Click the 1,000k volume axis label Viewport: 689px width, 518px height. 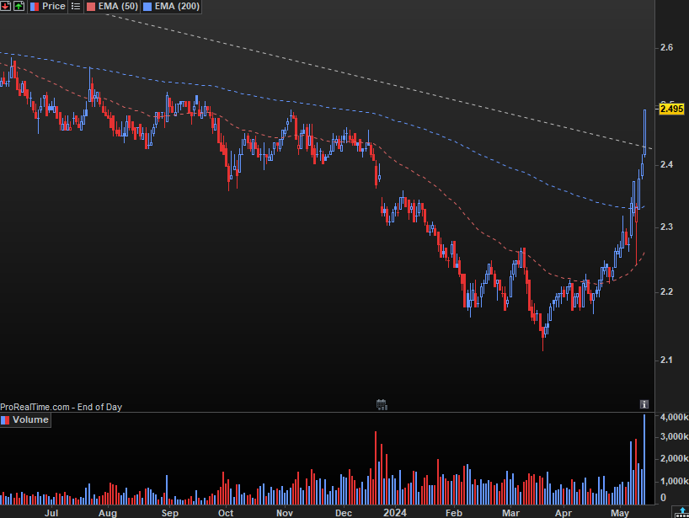click(x=675, y=481)
